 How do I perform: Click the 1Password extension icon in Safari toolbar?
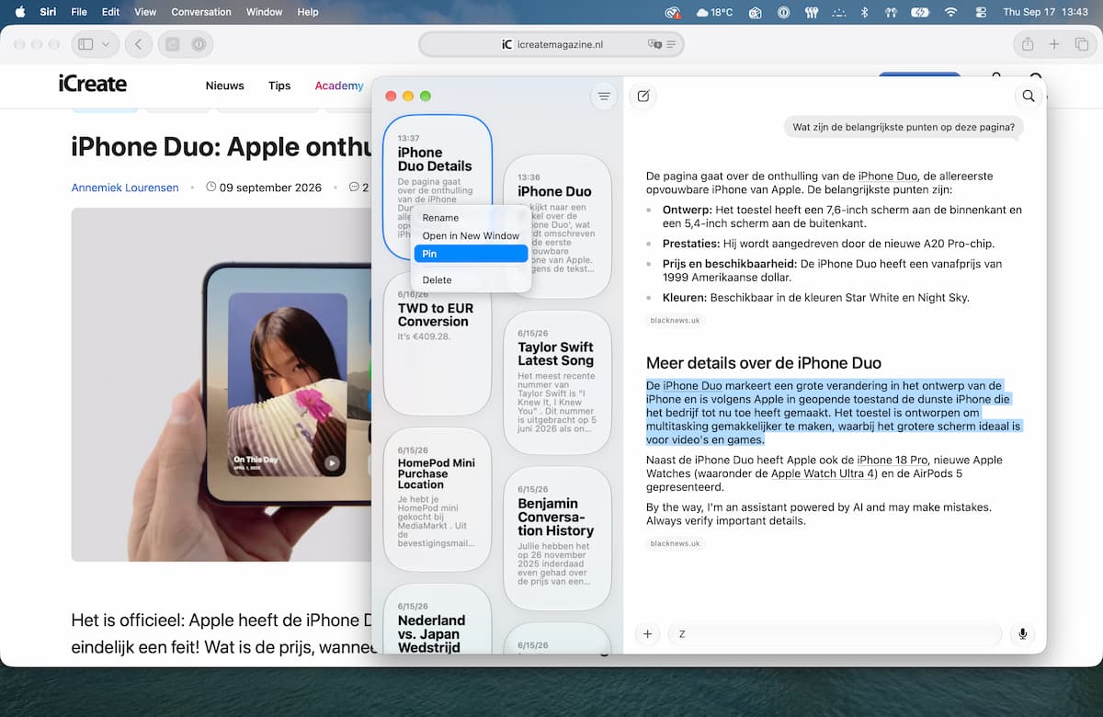tap(199, 44)
